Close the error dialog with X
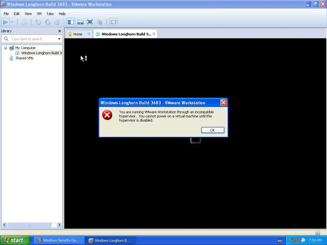 (x=224, y=102)
